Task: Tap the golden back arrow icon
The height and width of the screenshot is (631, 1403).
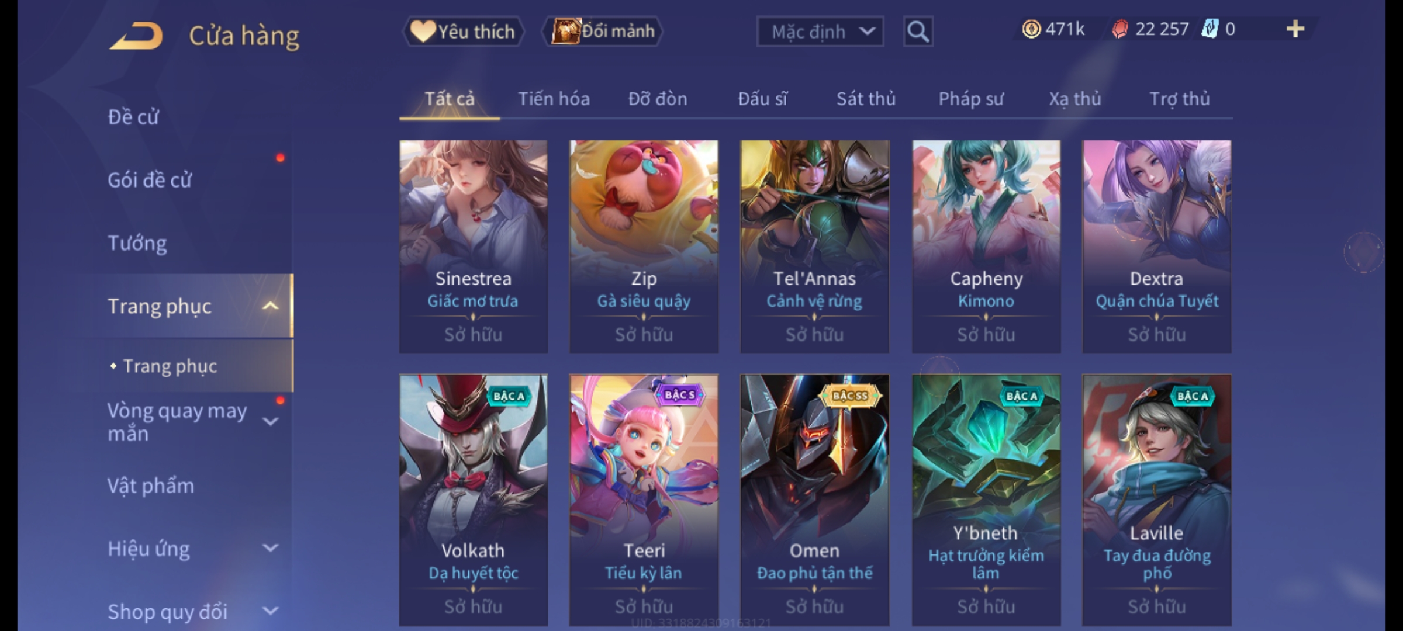Action: coord(136,36)
